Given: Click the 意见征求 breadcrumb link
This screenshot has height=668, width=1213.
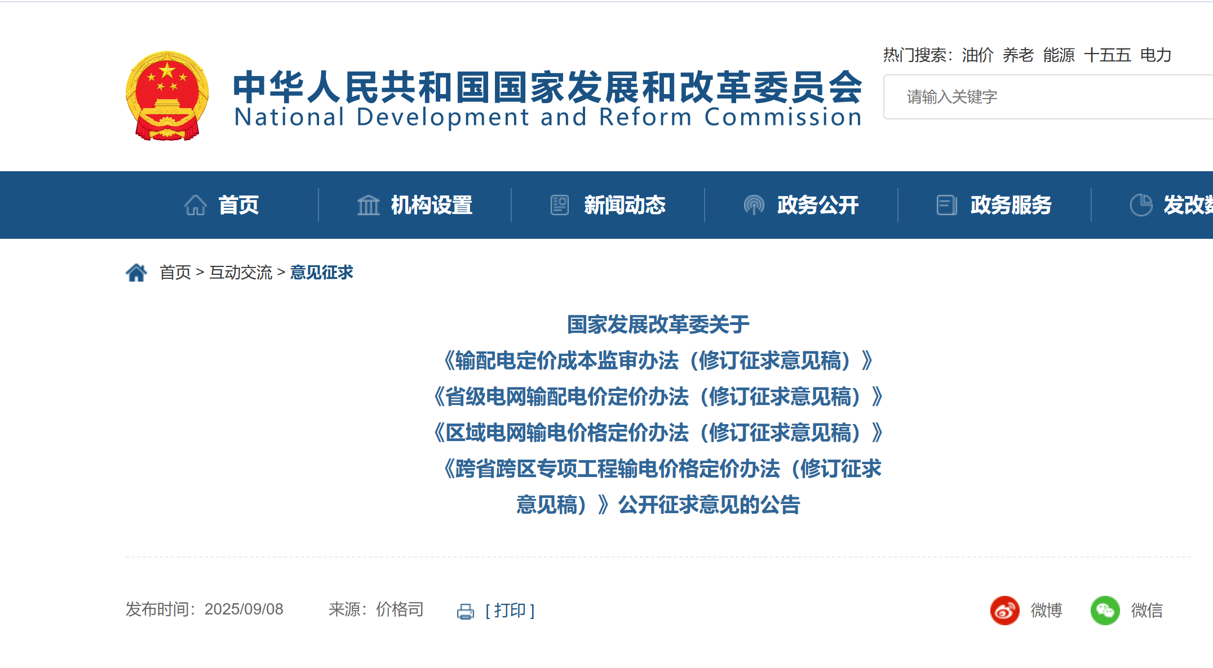Looking at the screenshot, I should tap(321, 273).
